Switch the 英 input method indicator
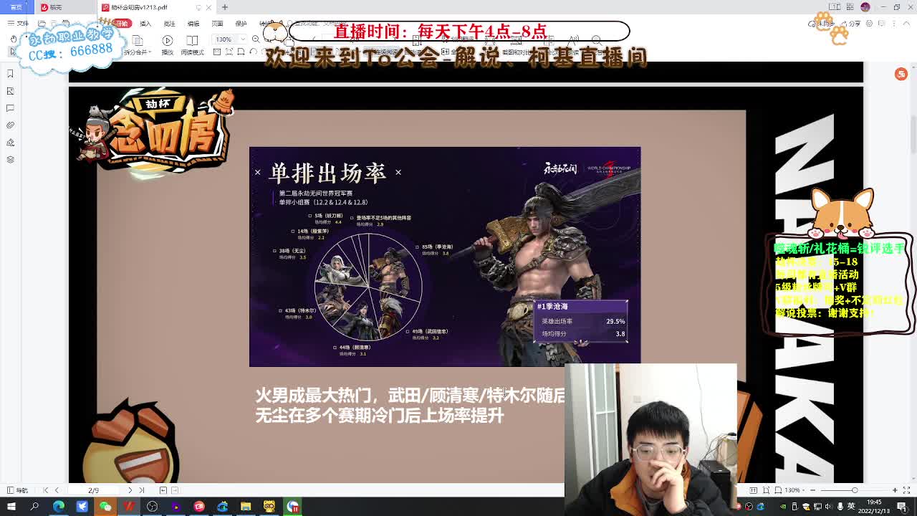917x516 pixels. point(852,507)
